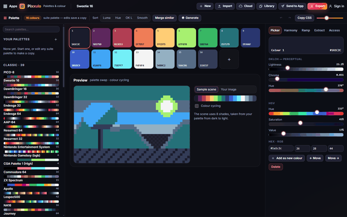Open the Commodore 64 palette

(31, 174)
